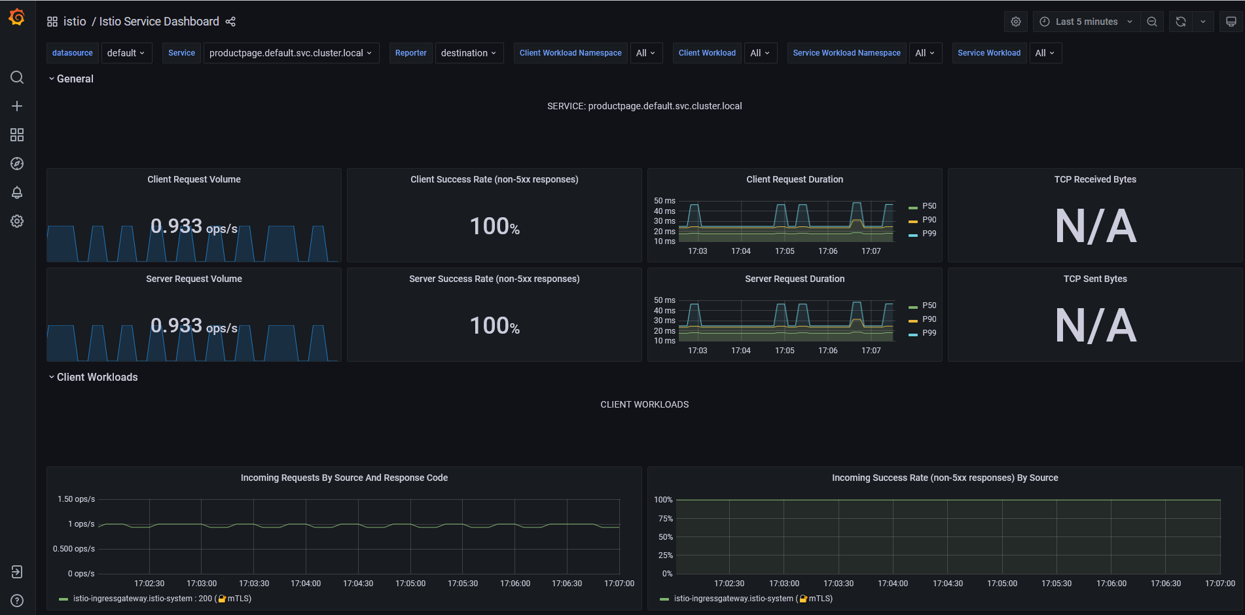This screenshot has width=1245, height=615.
Task: Open the Explore compass icon
Action: 17,164
